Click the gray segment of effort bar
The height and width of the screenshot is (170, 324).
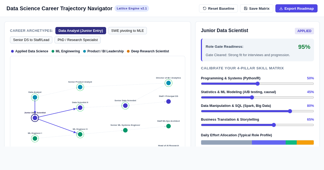pyautogui.click(x=227, y=142)
